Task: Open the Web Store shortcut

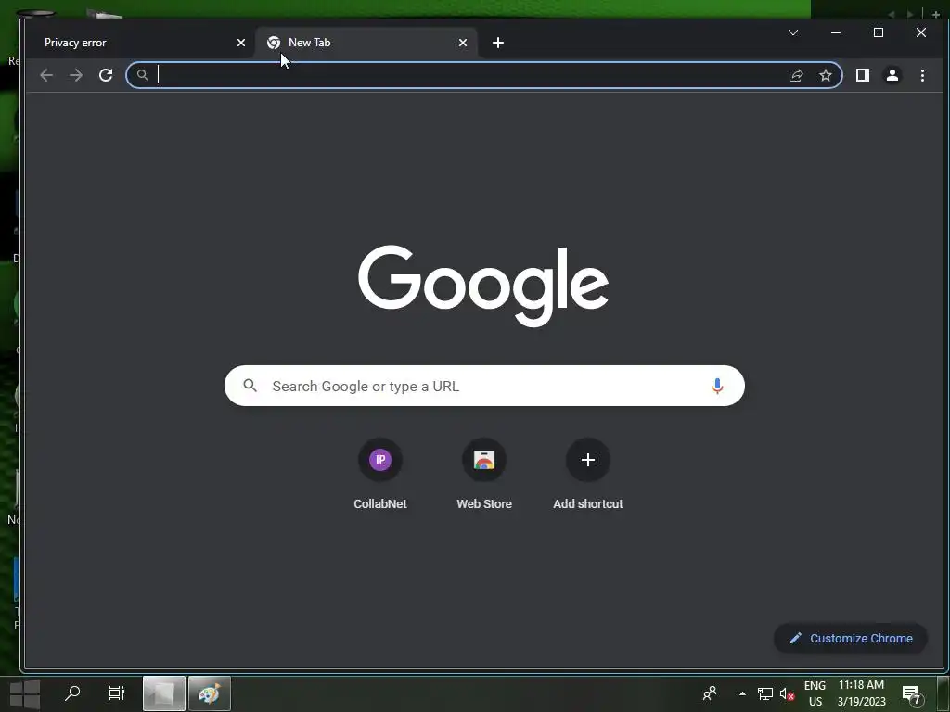Action: pos(484,474)
